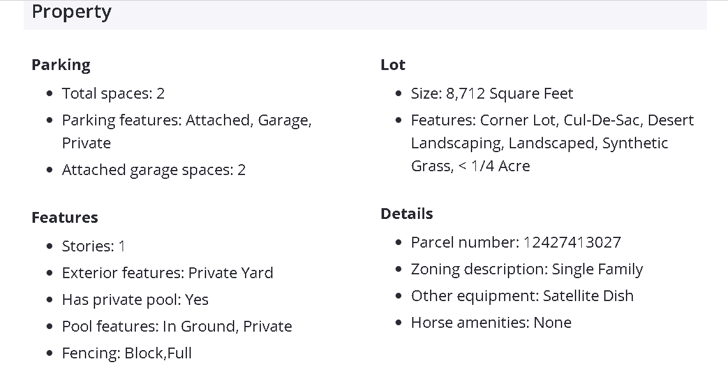Click the Exterior features: Private Yard item
The image size is (728, 373).
pyautogui.click(x=167, y=273)
